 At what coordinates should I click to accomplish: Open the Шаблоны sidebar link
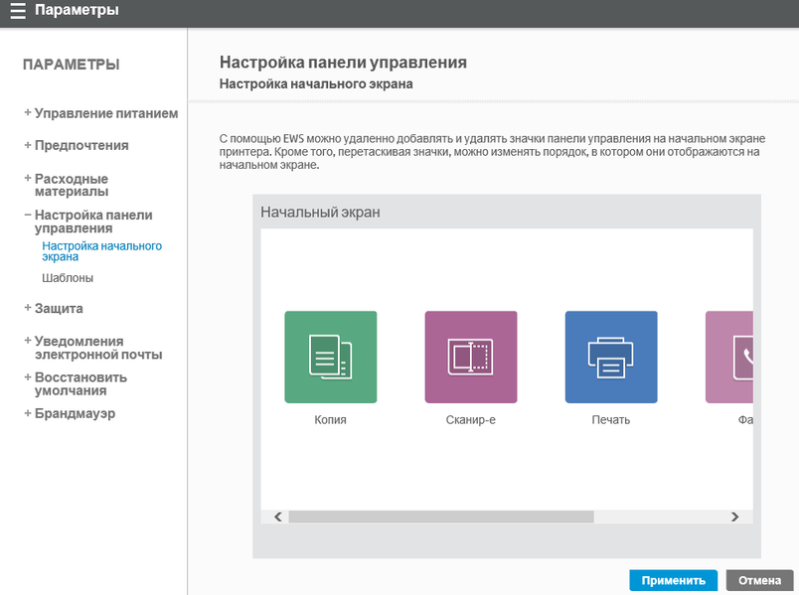tap(68, 278)
